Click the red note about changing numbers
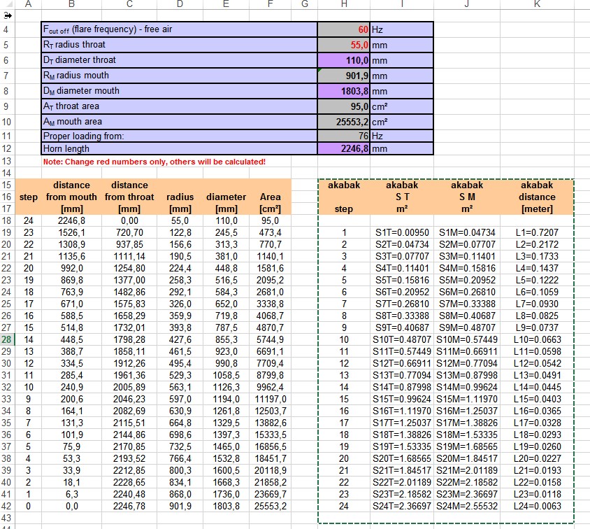590x529 pixels. click(x=154, y=162)
